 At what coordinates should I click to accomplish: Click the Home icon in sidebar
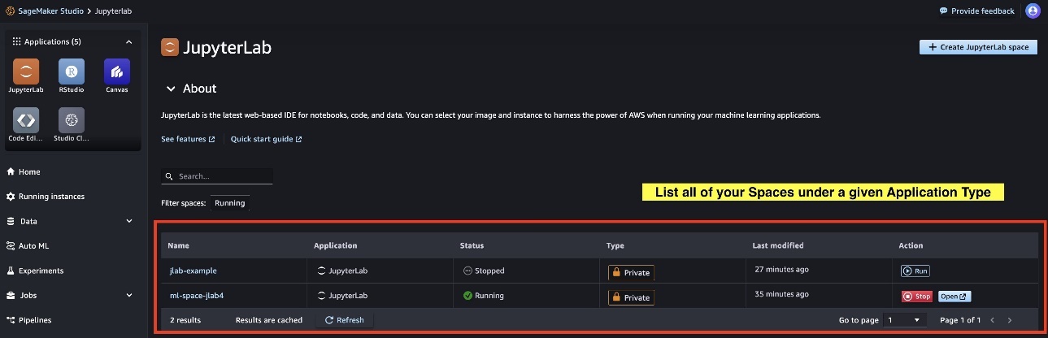click(11, 172)
